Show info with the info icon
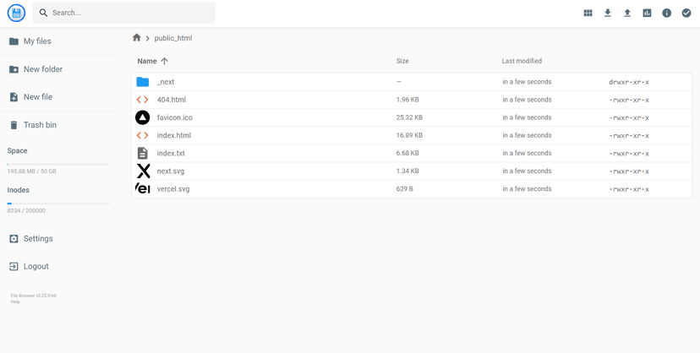The width and height of the screenshot is (700, 353). 666,13
